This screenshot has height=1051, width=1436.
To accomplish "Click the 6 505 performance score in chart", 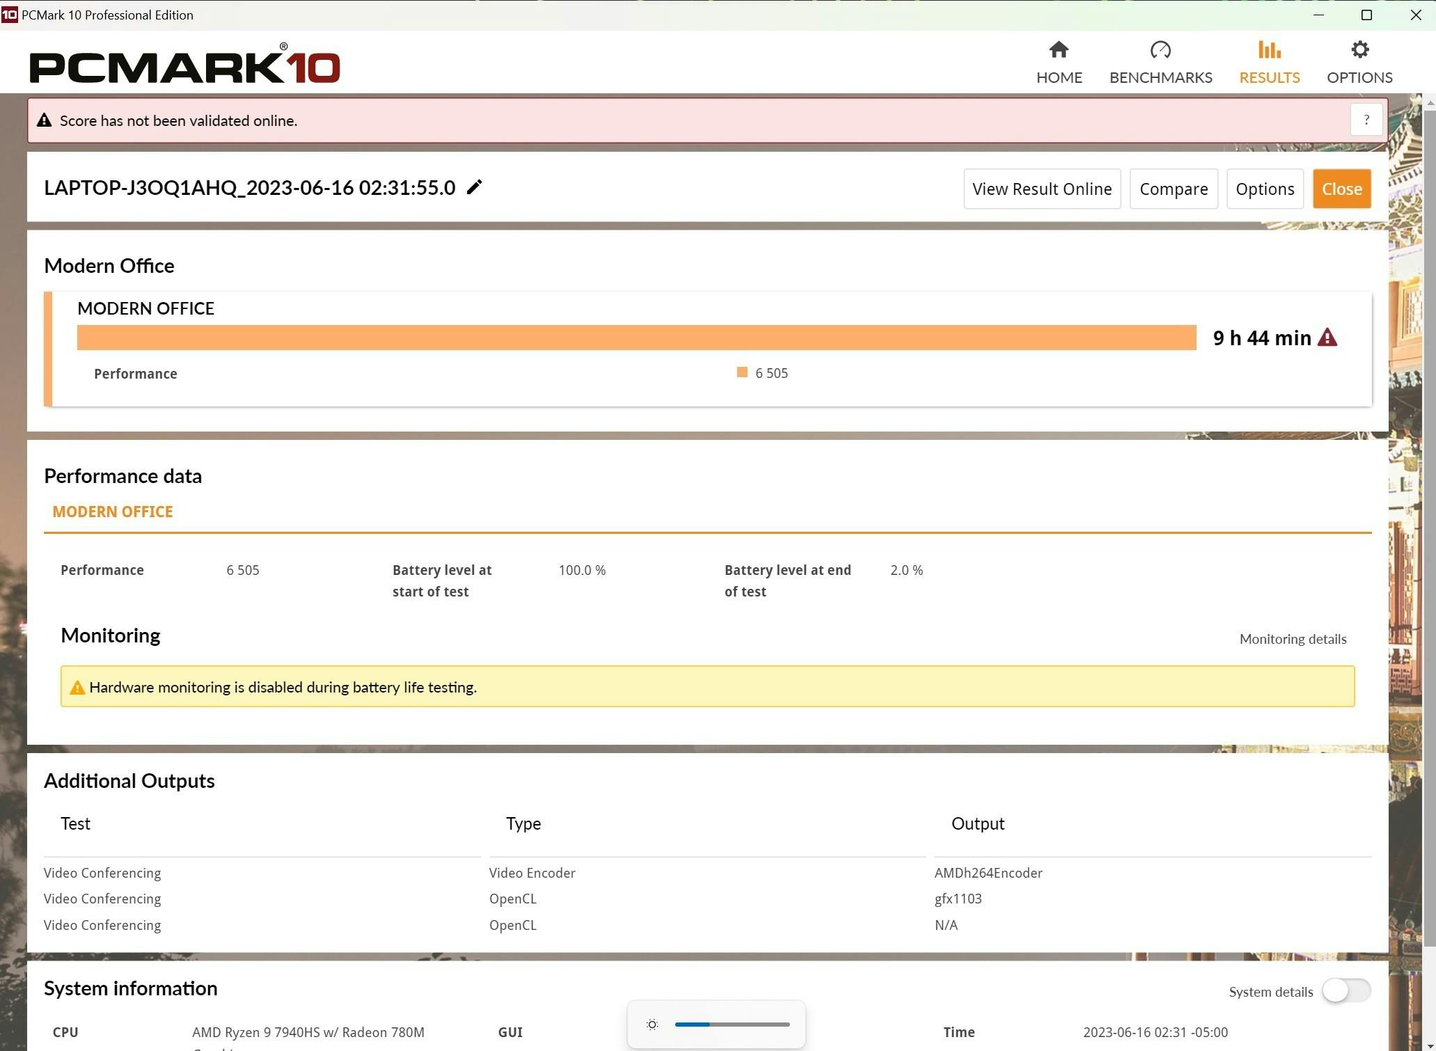I will 771,373.
